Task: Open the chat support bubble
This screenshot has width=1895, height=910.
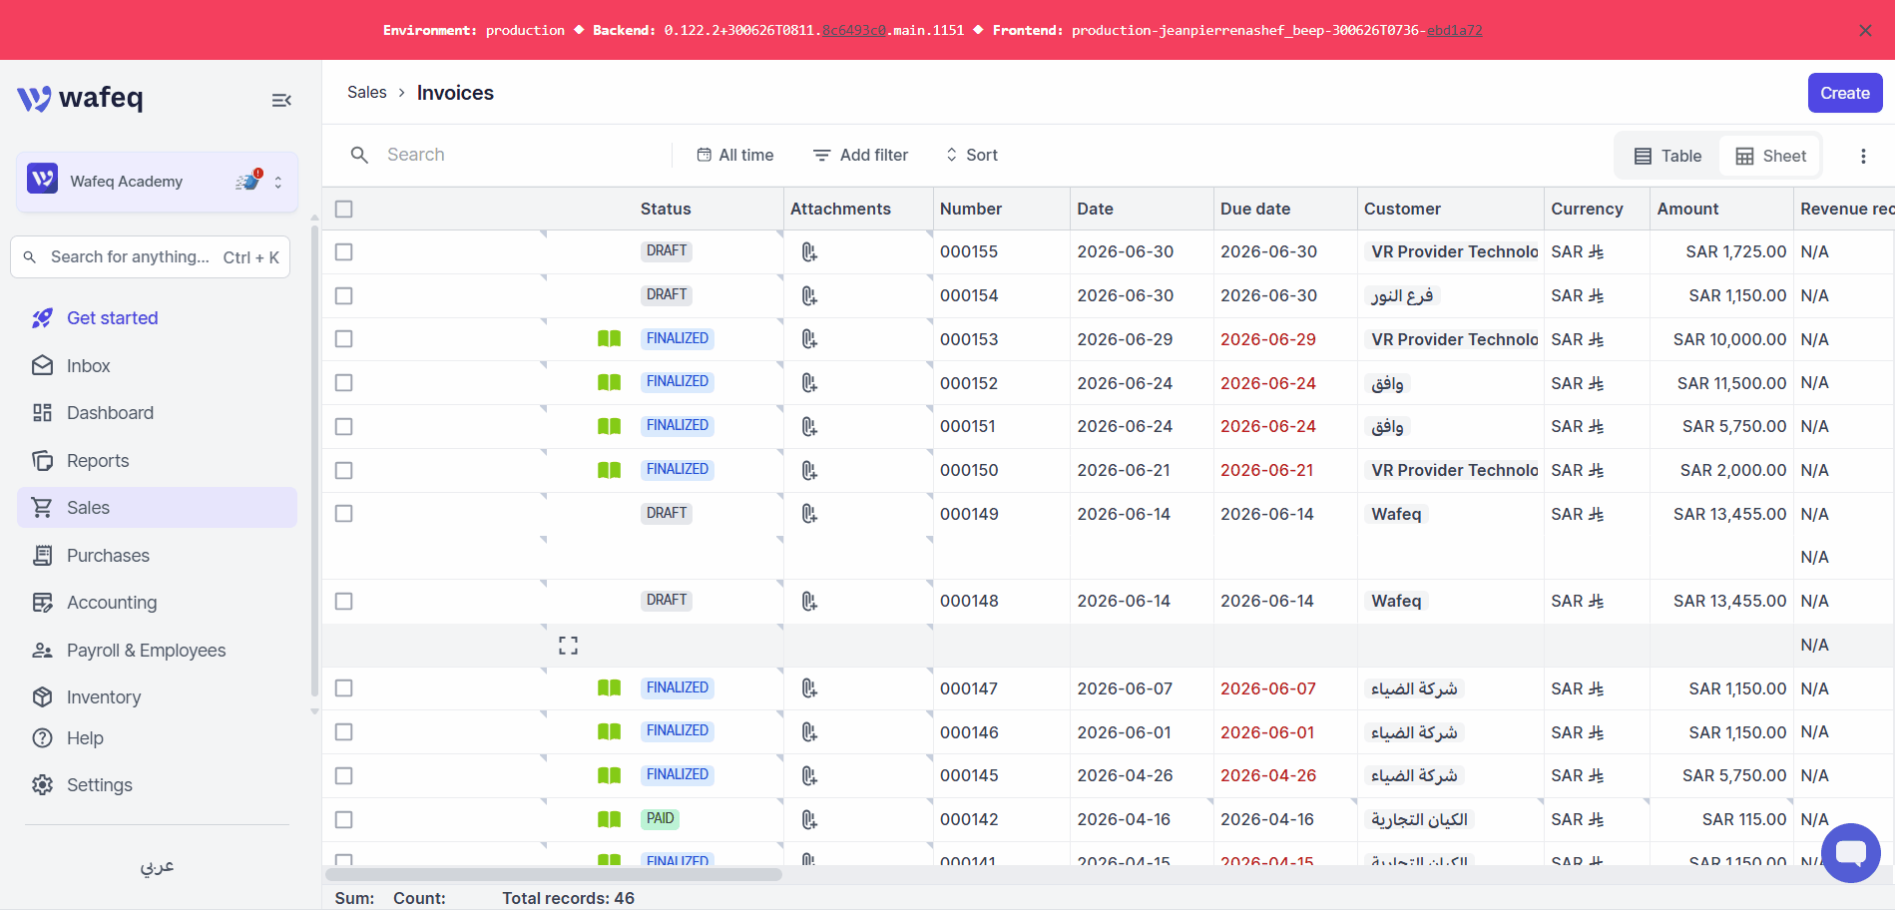Action: click(x=1850, y=853)
